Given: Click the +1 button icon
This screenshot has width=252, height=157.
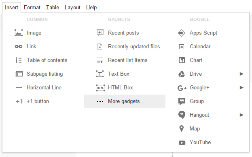Looking at the screenshot, I should (x=19, y=101).
